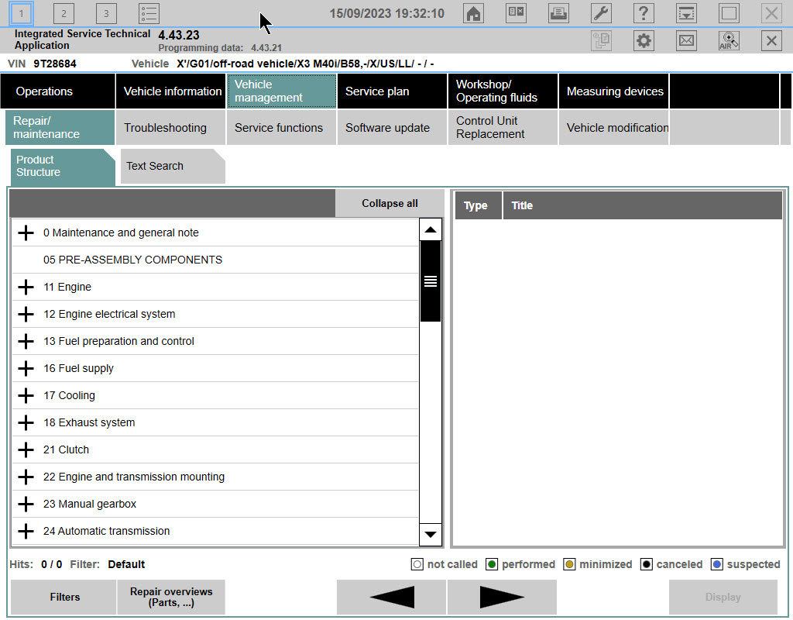The width and height of the screenshot is (793, 620).
Task: Open the mail envelope icon
Action: (686, 40)
